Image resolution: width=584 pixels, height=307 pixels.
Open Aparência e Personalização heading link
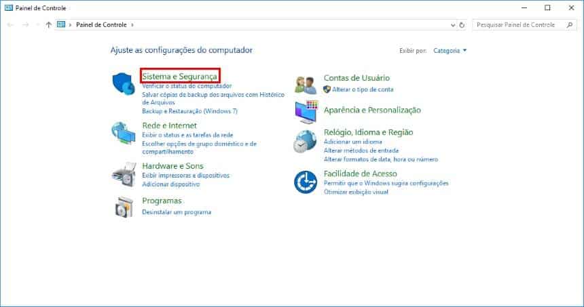[372, 110]
